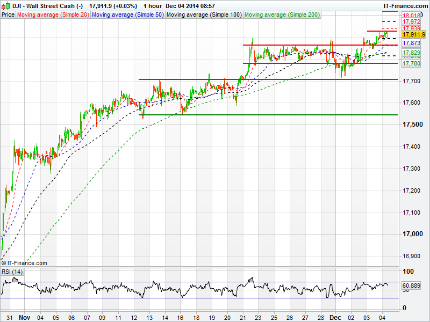430x322 pixels.
Task: Click the 25 date label on time axis
Action: tap(274, 318)
